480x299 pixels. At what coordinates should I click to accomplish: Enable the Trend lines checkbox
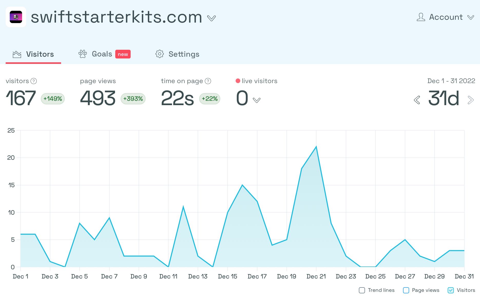pyautogui.click(x=362, y=290)
